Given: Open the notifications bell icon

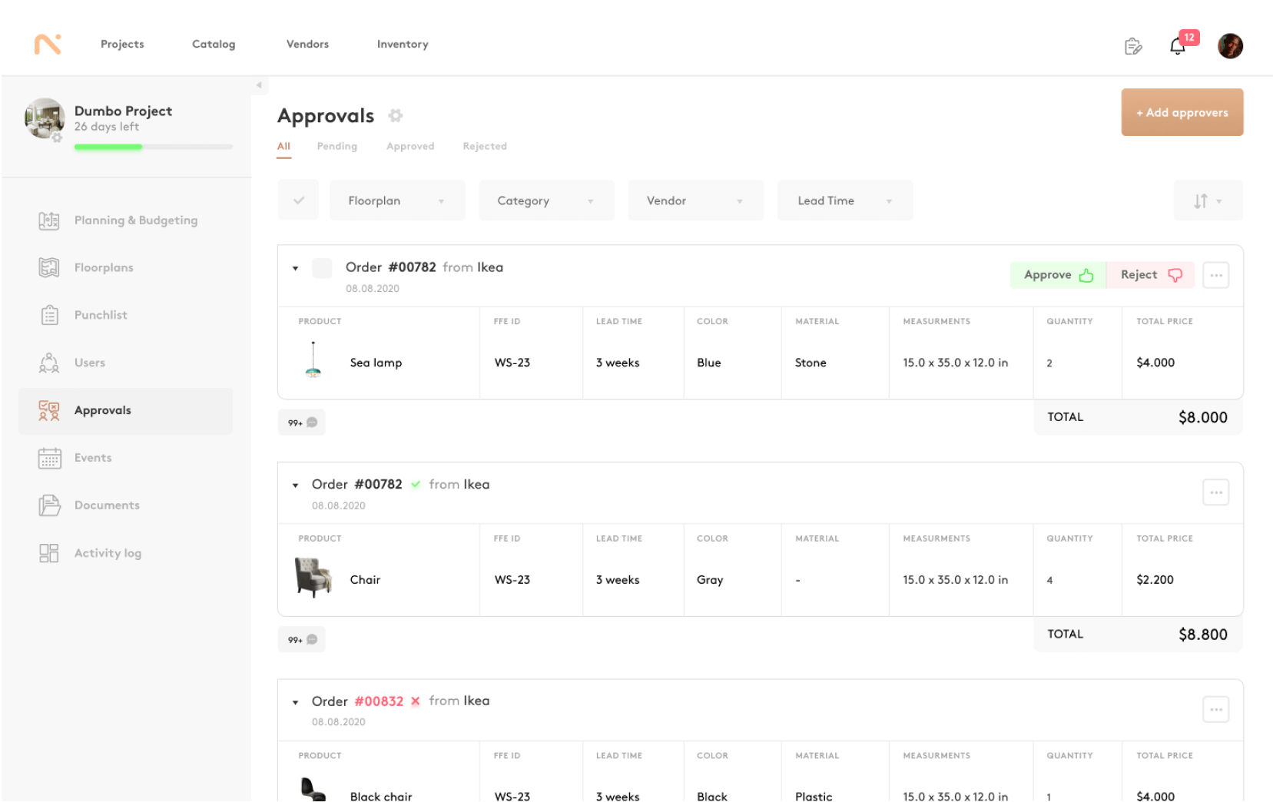Looking at the screenshot, I should (1177, 46).
